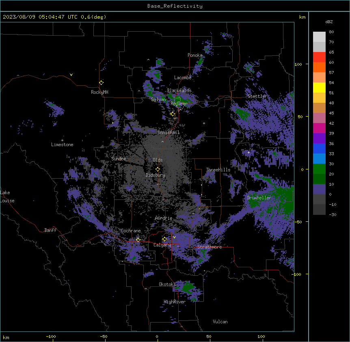Viewport: 350px width, 342px height.
Task: Click the km unit label at bottom left
Action: click(6, 338)
